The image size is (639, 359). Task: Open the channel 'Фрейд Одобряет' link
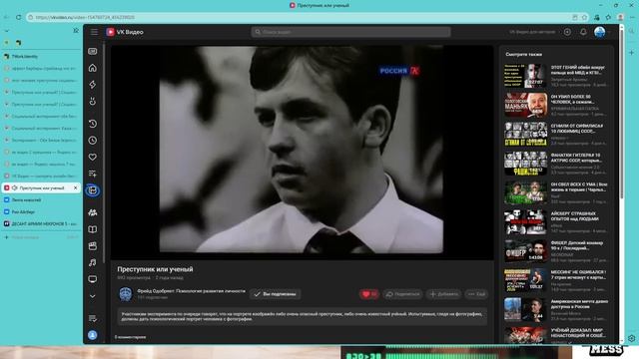[x=191, y=291]
